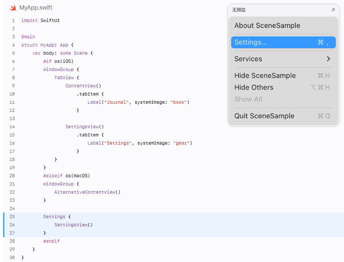The image size is (344, 262).
Task: Click WindowGroup on line 21
Action: click(58, 184)
